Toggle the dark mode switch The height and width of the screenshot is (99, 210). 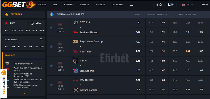click(x=171, y=4)
